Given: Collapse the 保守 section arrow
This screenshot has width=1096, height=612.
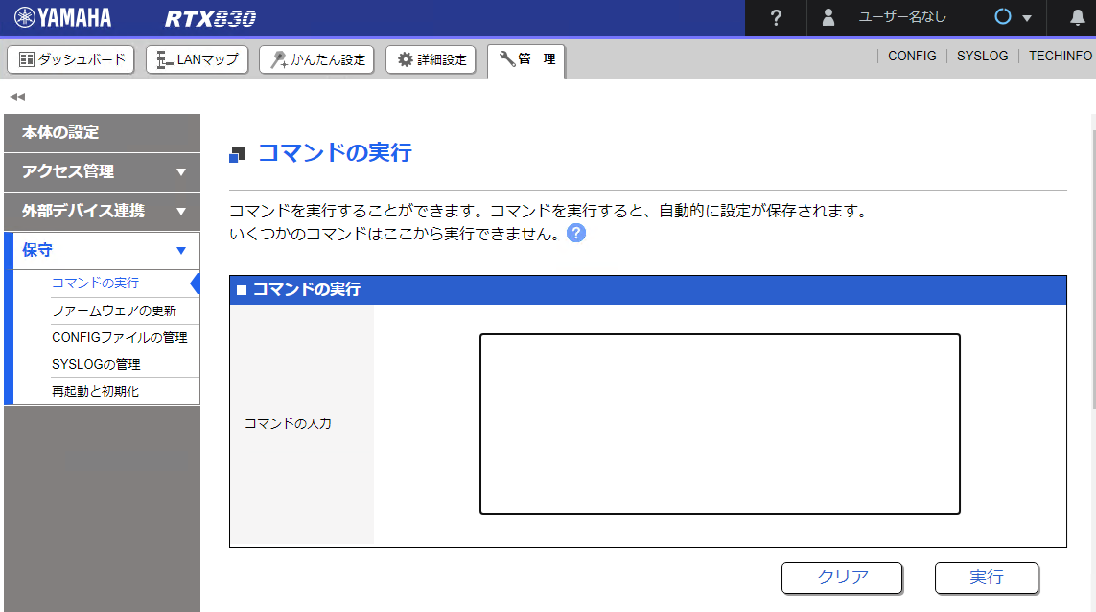Looking at the screenshot, I should click(181, 251).
